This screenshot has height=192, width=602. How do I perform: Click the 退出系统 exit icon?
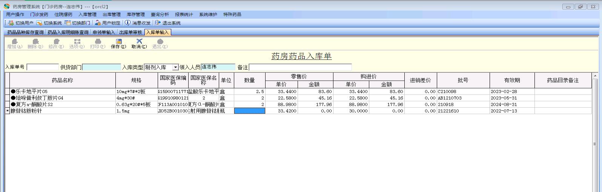pyautogui.click(x=158, y=23)
